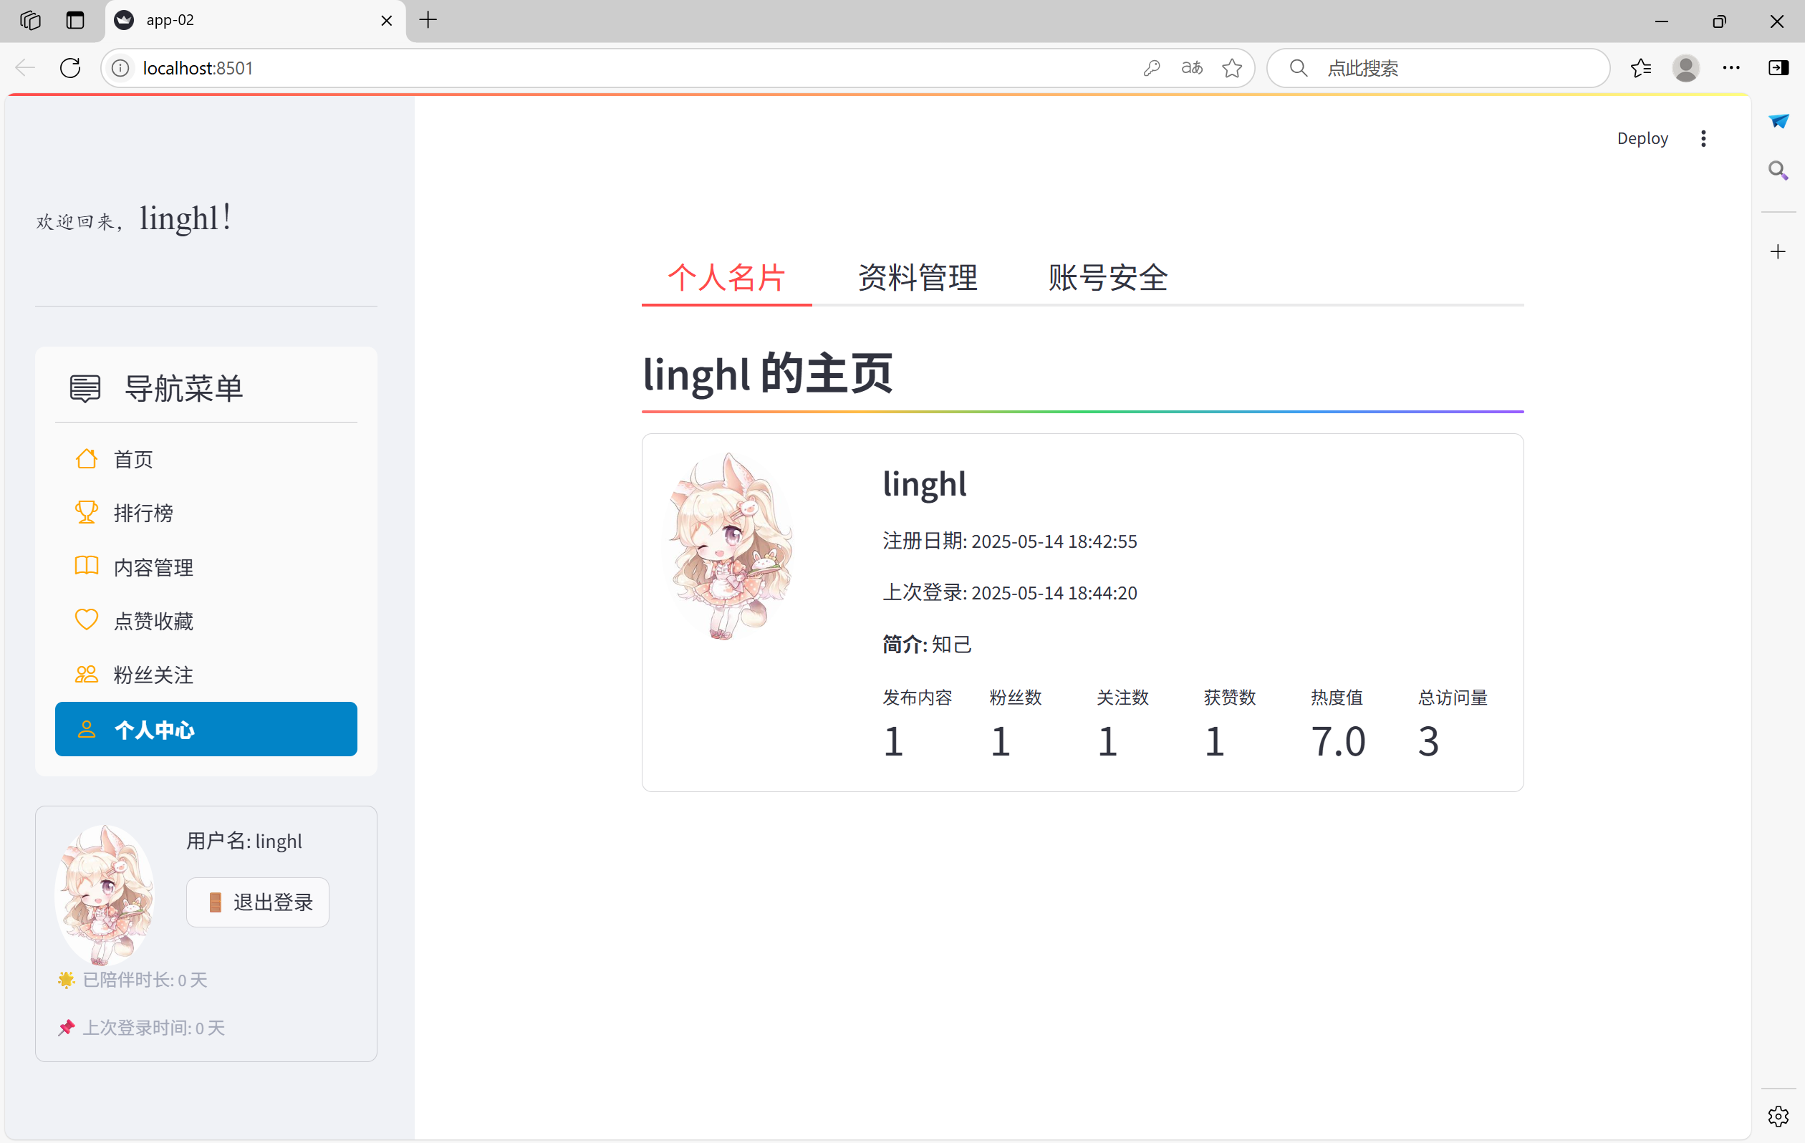Click the browser password key icon
Screen dimensions: 1805x1143
[1152, 68]
